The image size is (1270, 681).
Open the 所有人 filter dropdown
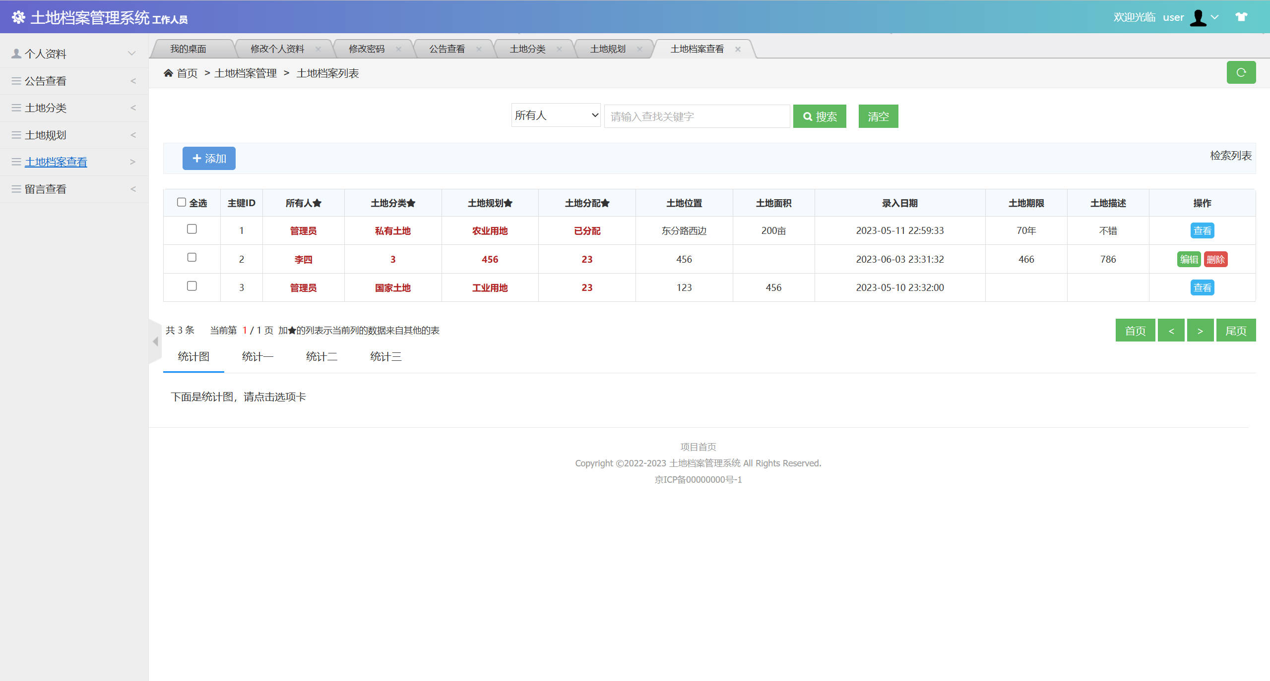[x=555, y=115]
